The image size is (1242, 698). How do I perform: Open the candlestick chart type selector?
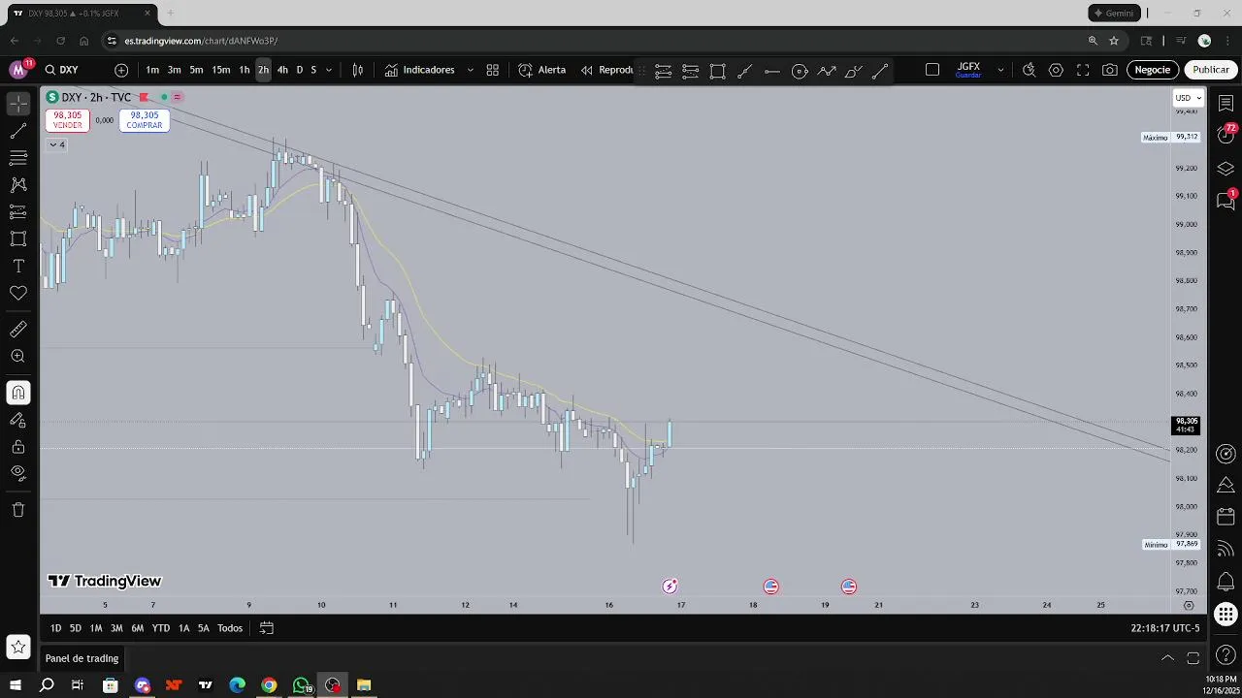coord(358,70)
